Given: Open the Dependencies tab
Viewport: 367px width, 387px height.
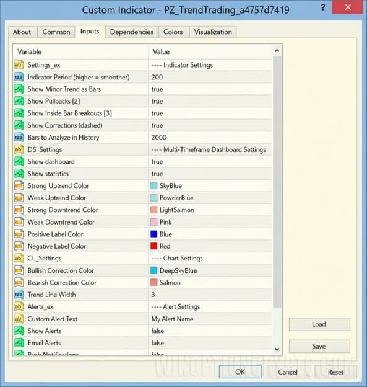Looking at the screenshot, I should pos(132,32).
